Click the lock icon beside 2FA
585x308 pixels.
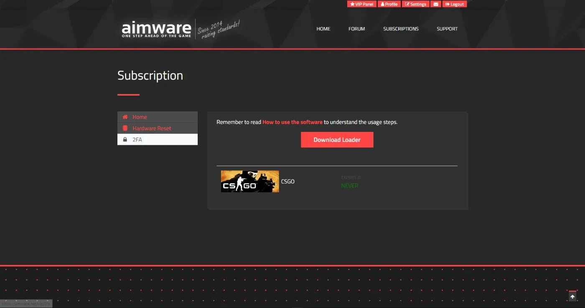pos(125,139)
